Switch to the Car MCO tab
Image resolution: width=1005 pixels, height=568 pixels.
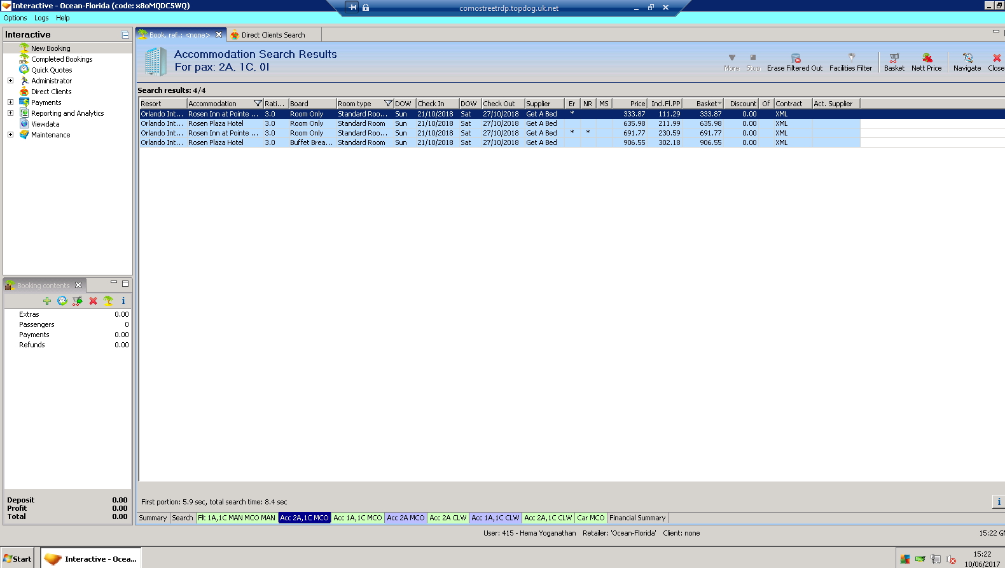coord(590,518)
